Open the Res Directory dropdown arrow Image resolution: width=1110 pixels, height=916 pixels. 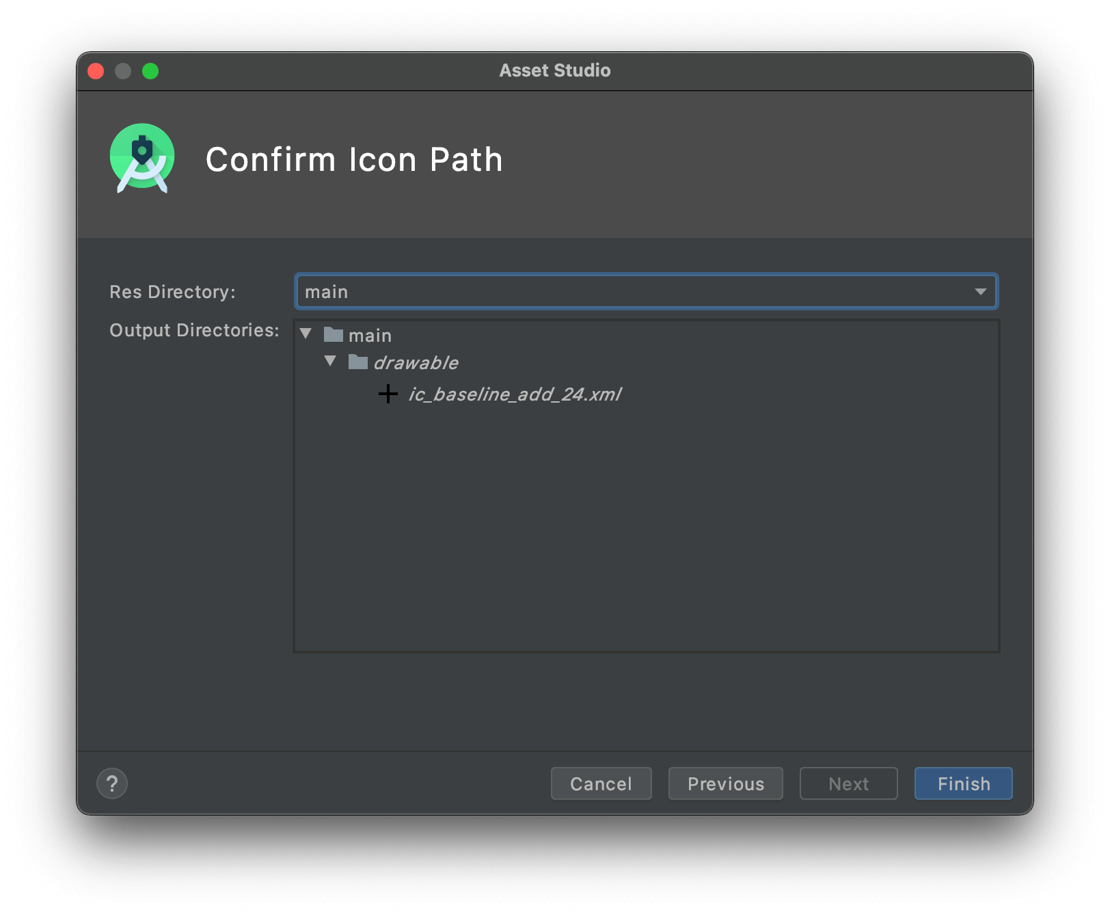click(x=980, y=292)
